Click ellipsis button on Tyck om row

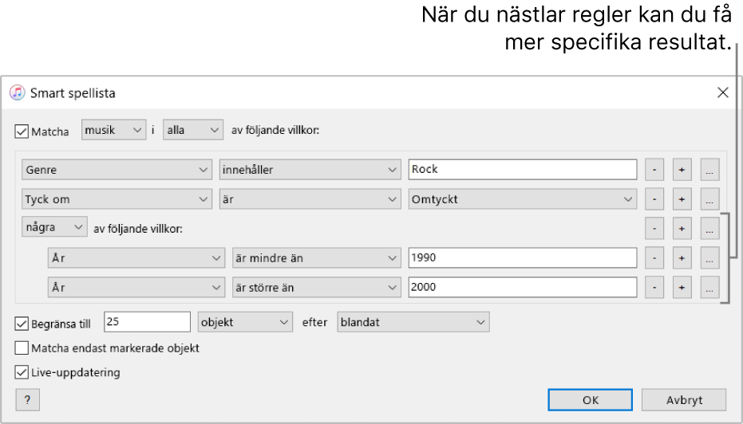pos(709,199)
